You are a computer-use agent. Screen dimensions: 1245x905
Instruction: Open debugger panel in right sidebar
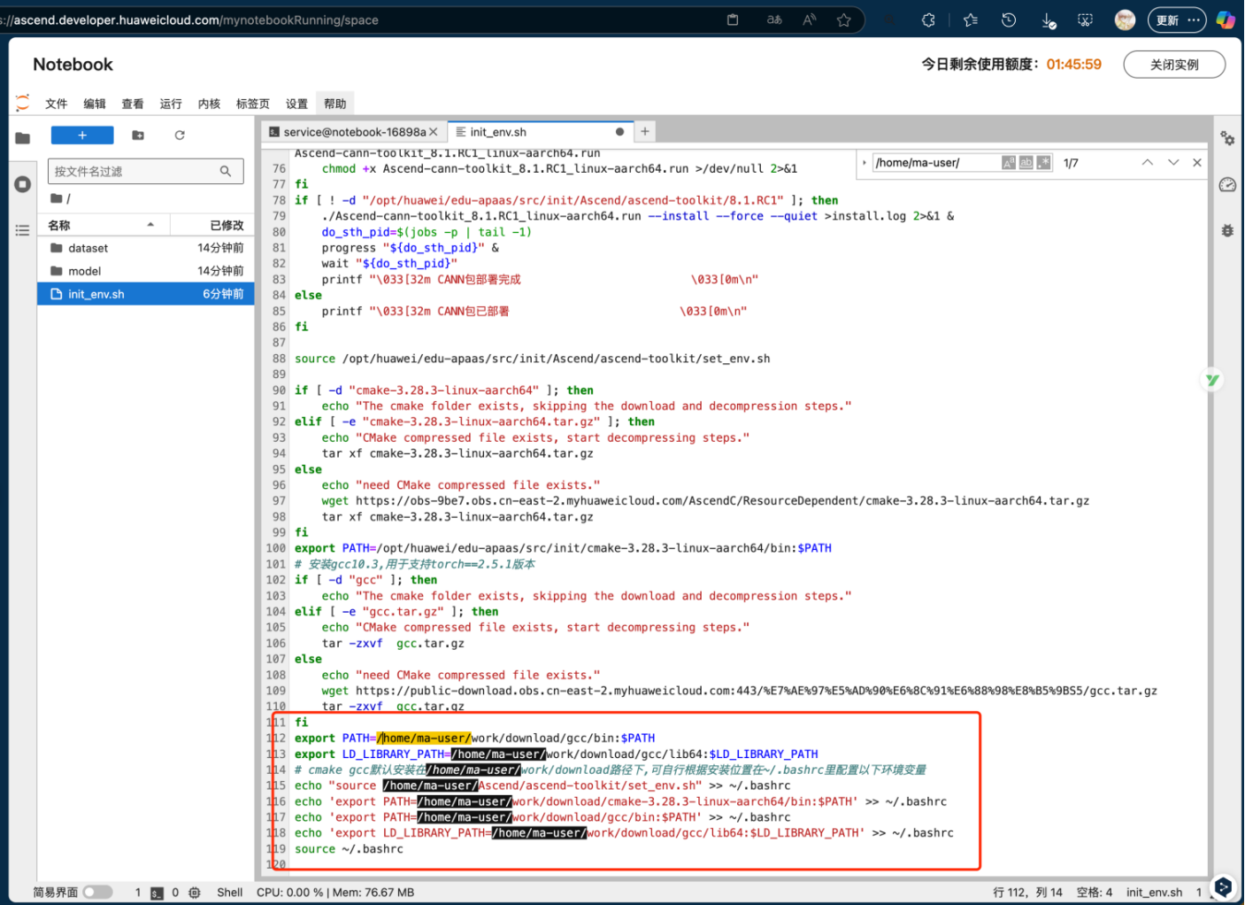click(x=1227, y=230)
